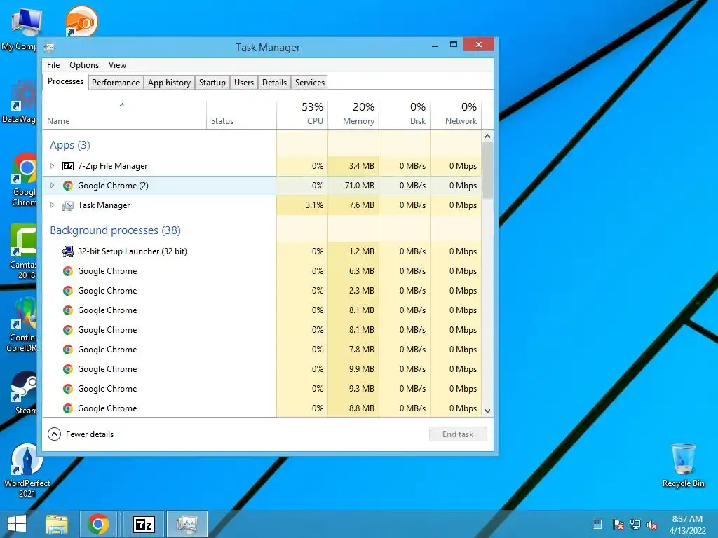Click Chrome icon of the 6.3 MB process
The width and height of the screenshot is (718, 538).
[x=68, y=271]
